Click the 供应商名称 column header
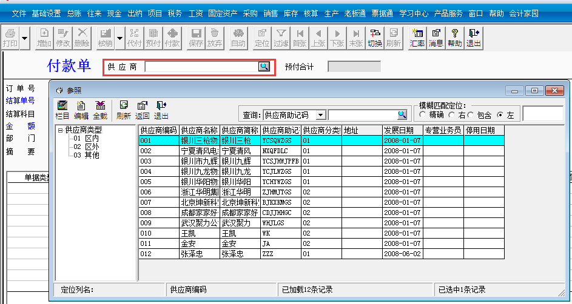Image resolution: width=572 pixels, height=304 pixels. (x=199, y=130)
